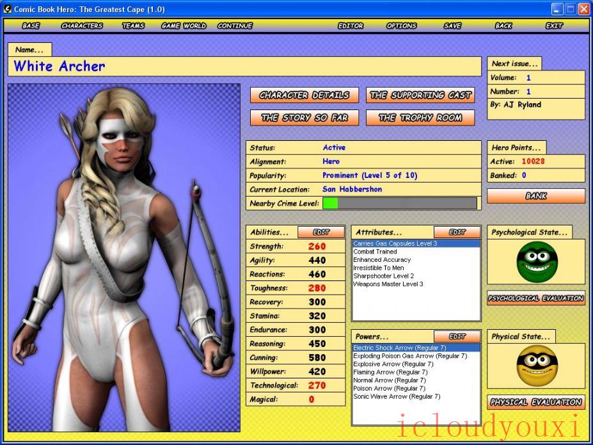The width and height of the screenshot is (593, 445).
Task: Click the green psychological state face icon
Action: pyautogui.click(x=537, y=262)
